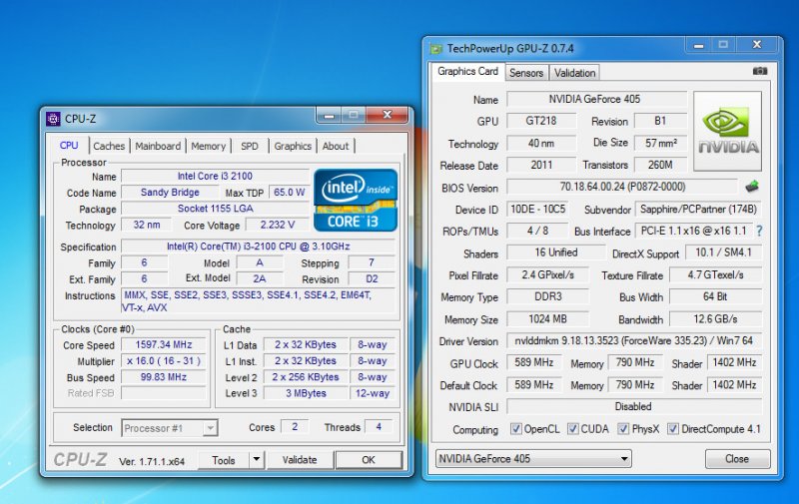Click the CPU-Z title bar app icon
Viewport: 799px width, 504px height.
[53, 119]
